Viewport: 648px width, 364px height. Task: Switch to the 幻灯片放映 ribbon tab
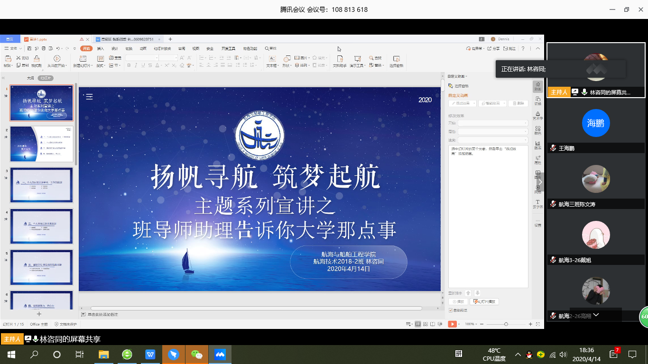click(162, 48)
